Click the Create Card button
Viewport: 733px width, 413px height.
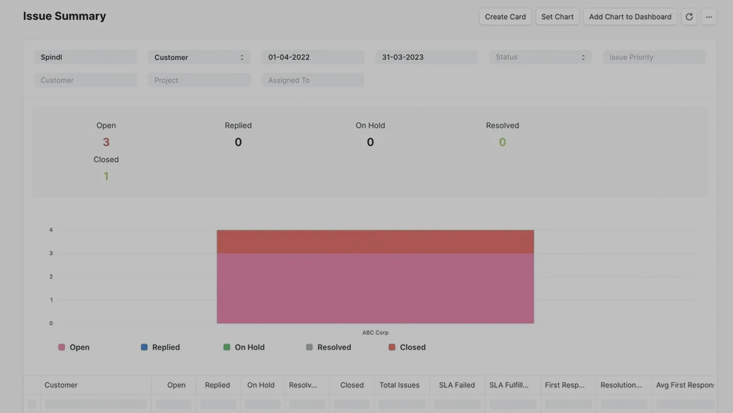click(x=505, y=17)
